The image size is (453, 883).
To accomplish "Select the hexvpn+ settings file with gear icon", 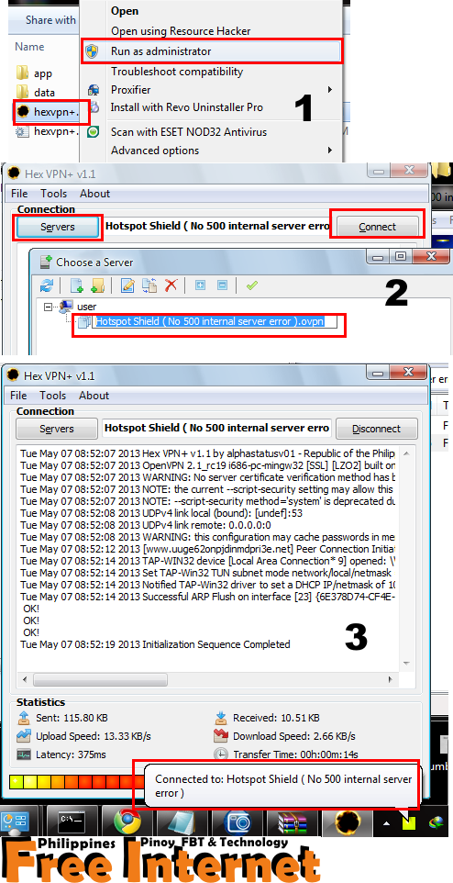I will [48, 131].
